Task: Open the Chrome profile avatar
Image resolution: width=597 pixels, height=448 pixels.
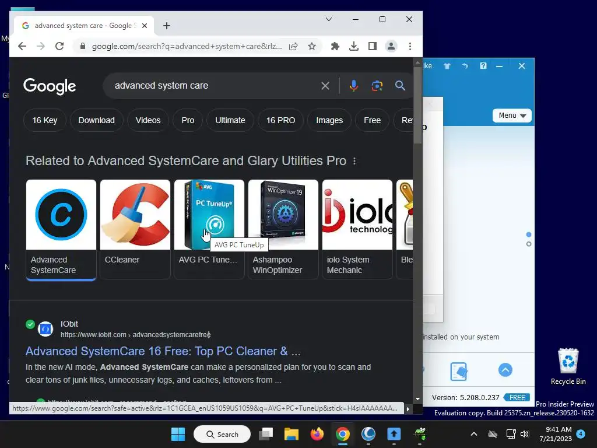Action: (391, 47)
